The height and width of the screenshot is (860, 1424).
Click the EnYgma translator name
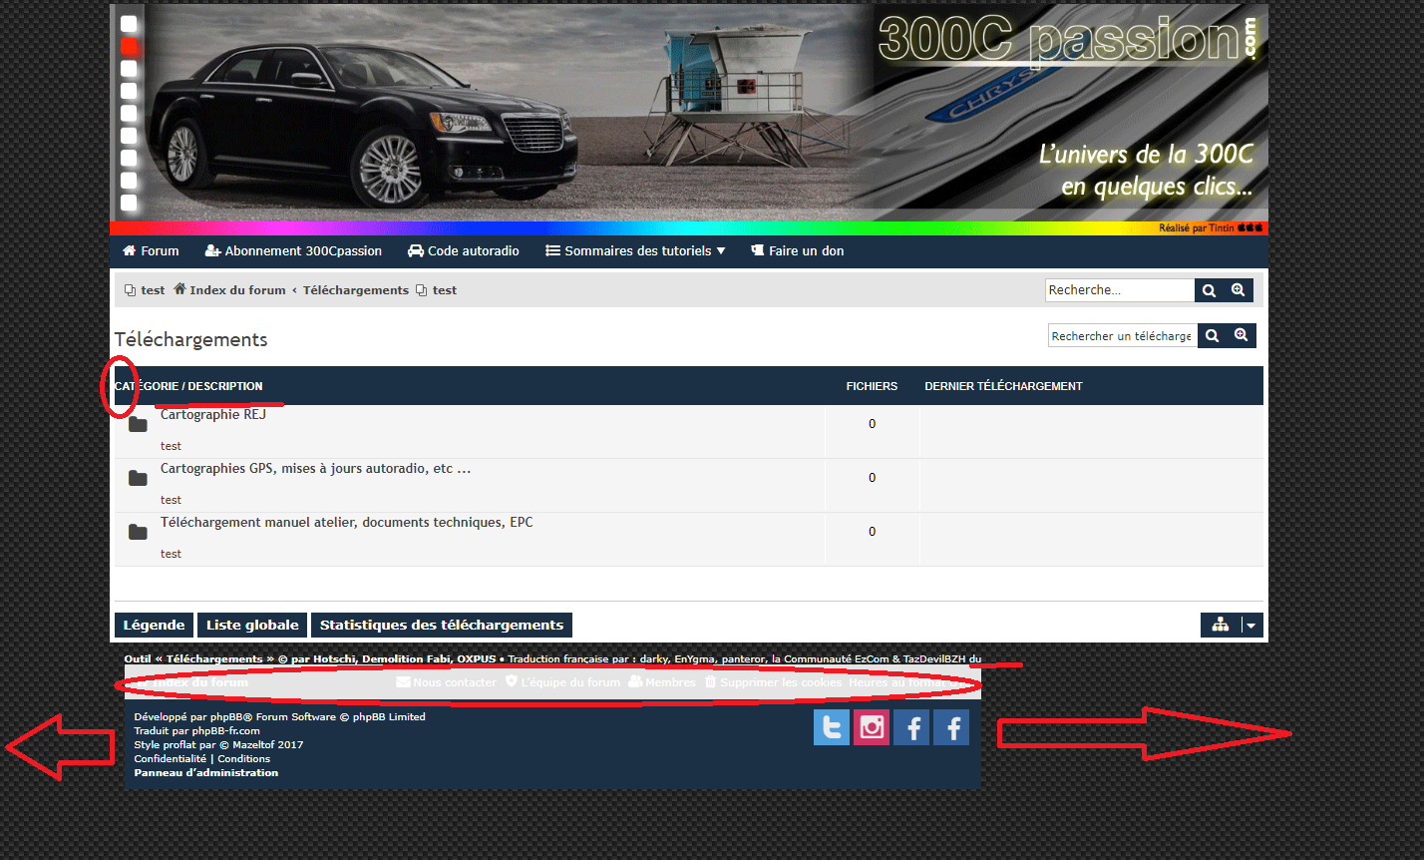(694, 659)
